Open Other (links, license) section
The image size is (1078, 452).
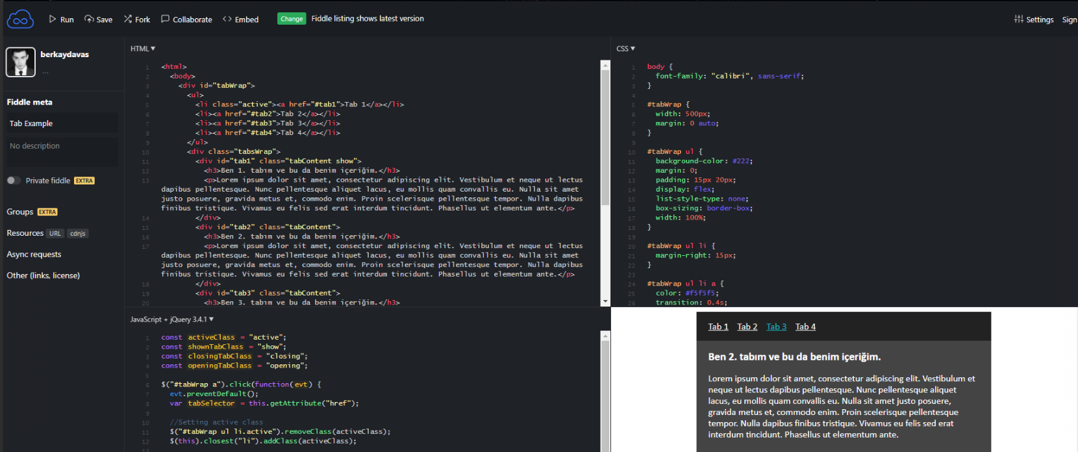[44, 275]
